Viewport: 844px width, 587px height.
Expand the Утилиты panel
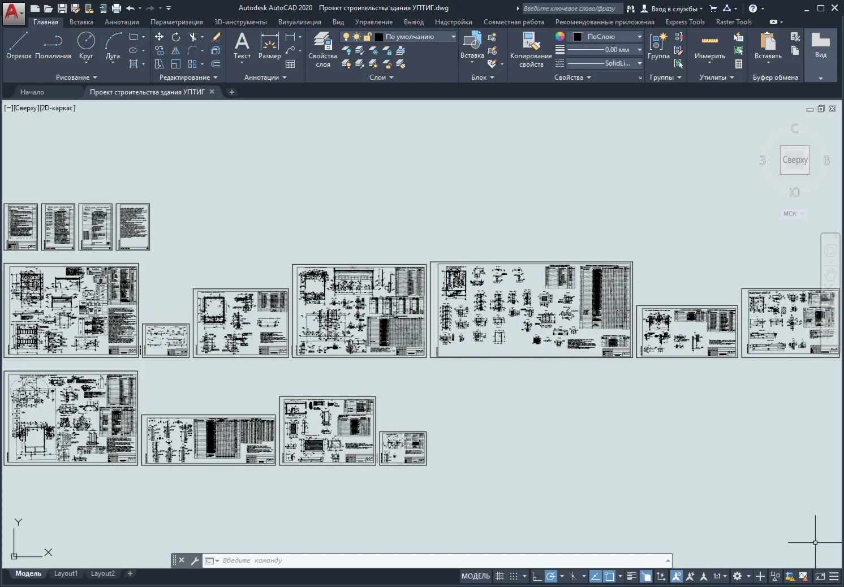pyautogui.click(x=717, y=77)
